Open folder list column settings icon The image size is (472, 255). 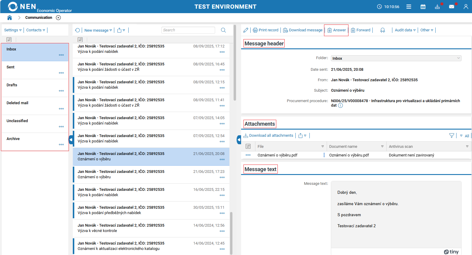click(x=9, y=40)
